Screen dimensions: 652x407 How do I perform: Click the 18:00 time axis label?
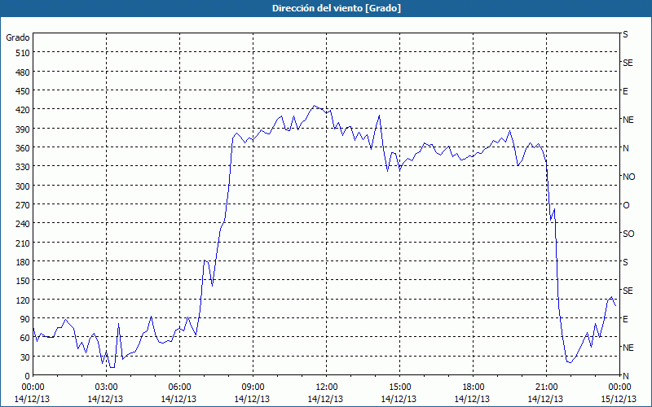(473, 387)
